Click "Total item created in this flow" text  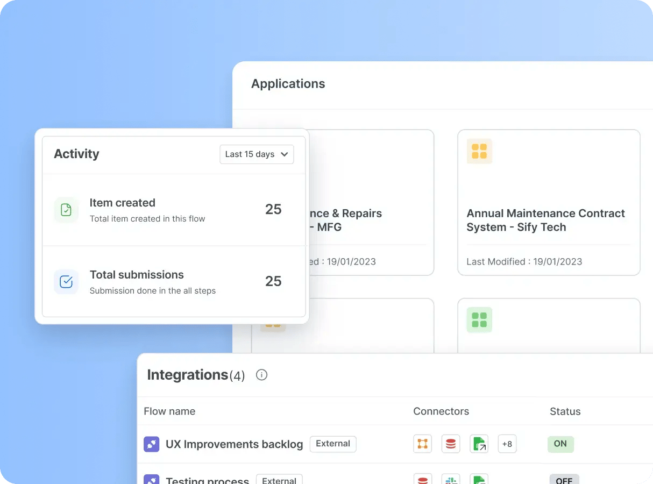coord(147,219)
